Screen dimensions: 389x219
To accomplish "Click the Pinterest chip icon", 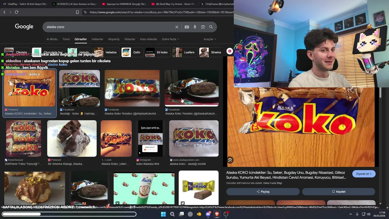I will (x=230, y=51).
